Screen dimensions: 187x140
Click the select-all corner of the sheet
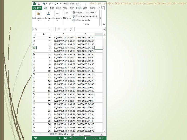point(35,34)
